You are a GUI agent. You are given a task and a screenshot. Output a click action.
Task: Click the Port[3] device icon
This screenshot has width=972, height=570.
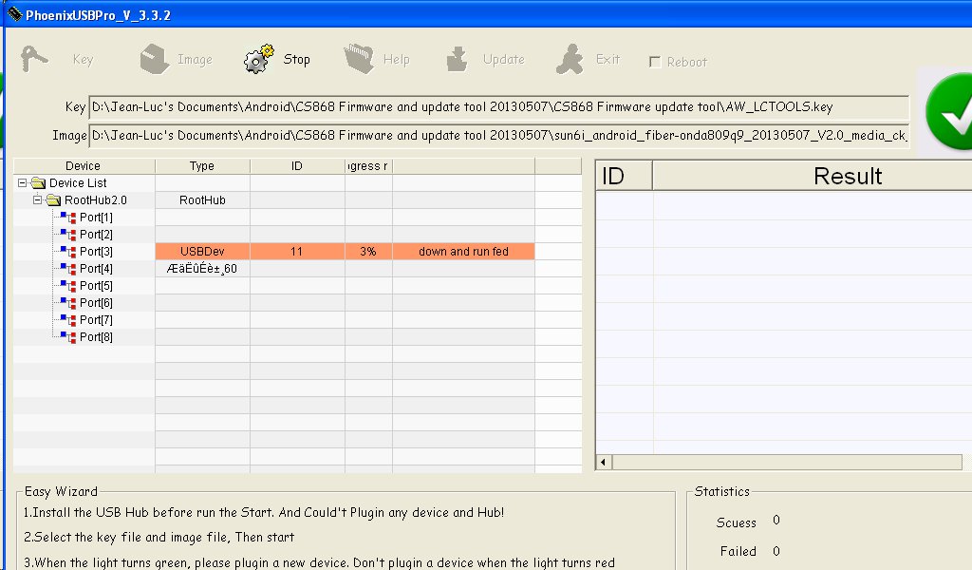tap(68, 251)
